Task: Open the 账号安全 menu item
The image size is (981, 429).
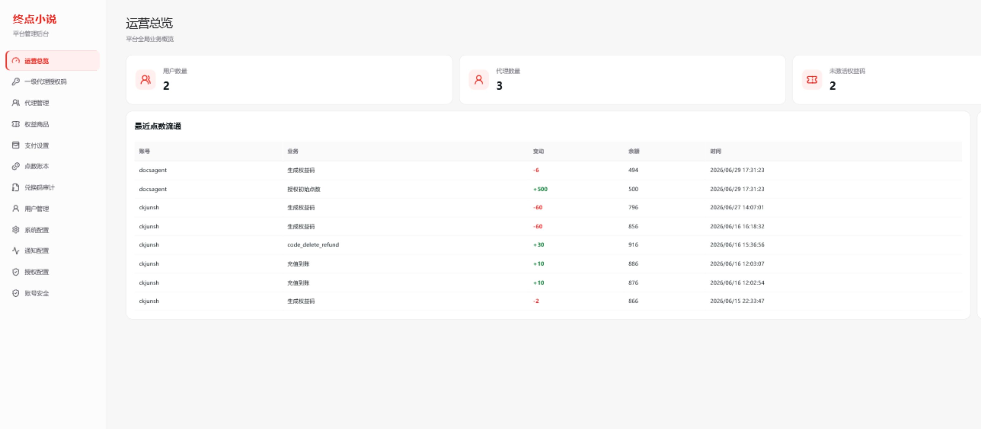Action: click(x=52, y=293)
